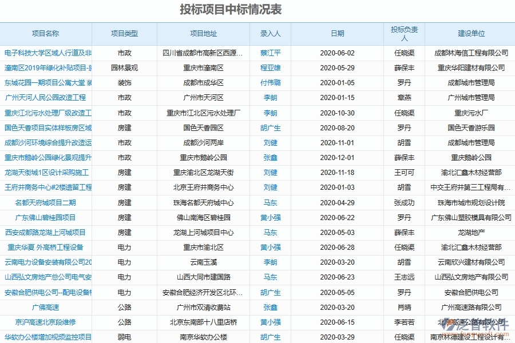This screenshot has height=343, width=515.
Task: View recorder 蔡江平's profile link
Action: (x=270, y=53)
